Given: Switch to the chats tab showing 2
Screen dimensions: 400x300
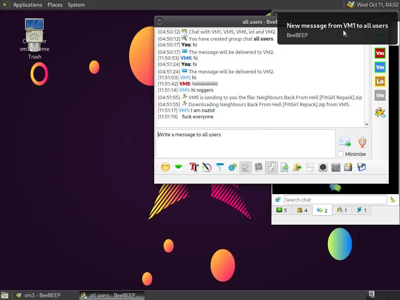Looking at the screenshot, I should click(x=322, y=211).
